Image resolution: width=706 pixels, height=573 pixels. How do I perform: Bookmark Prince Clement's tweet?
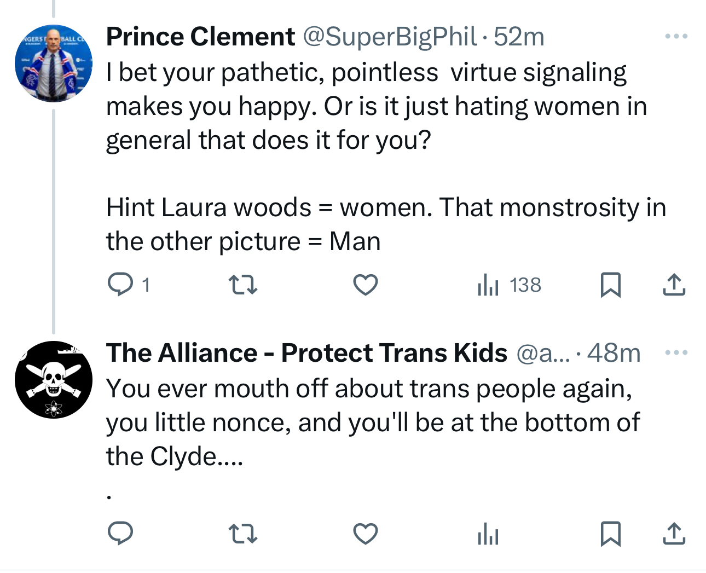[x=610, y=285]
